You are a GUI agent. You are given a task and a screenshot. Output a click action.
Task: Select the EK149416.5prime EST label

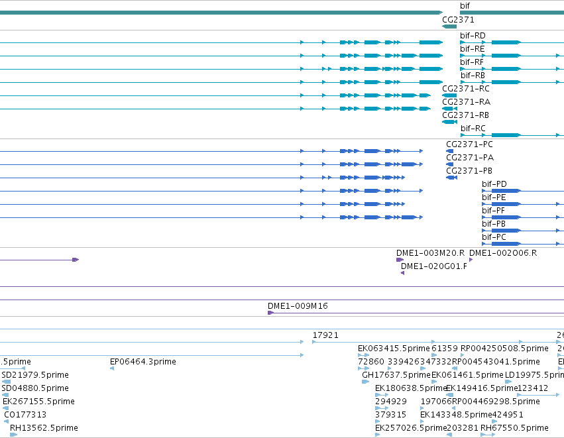[x=482, y=388]
